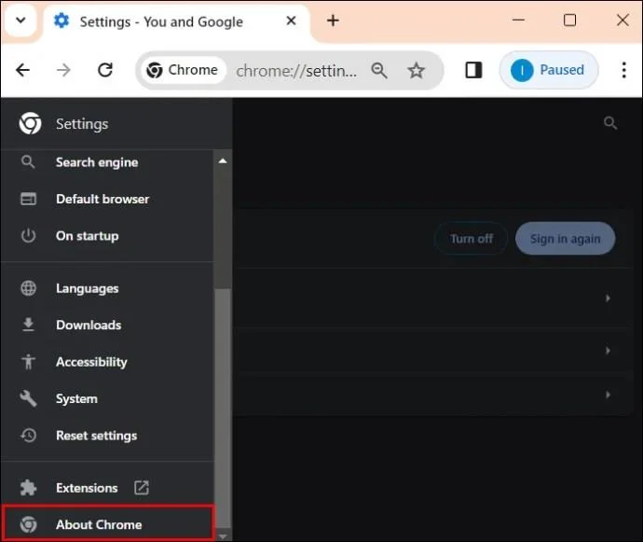Click the back navigation arrow
Viewport: 643px width, 542px height.
(x=23, y=70)
